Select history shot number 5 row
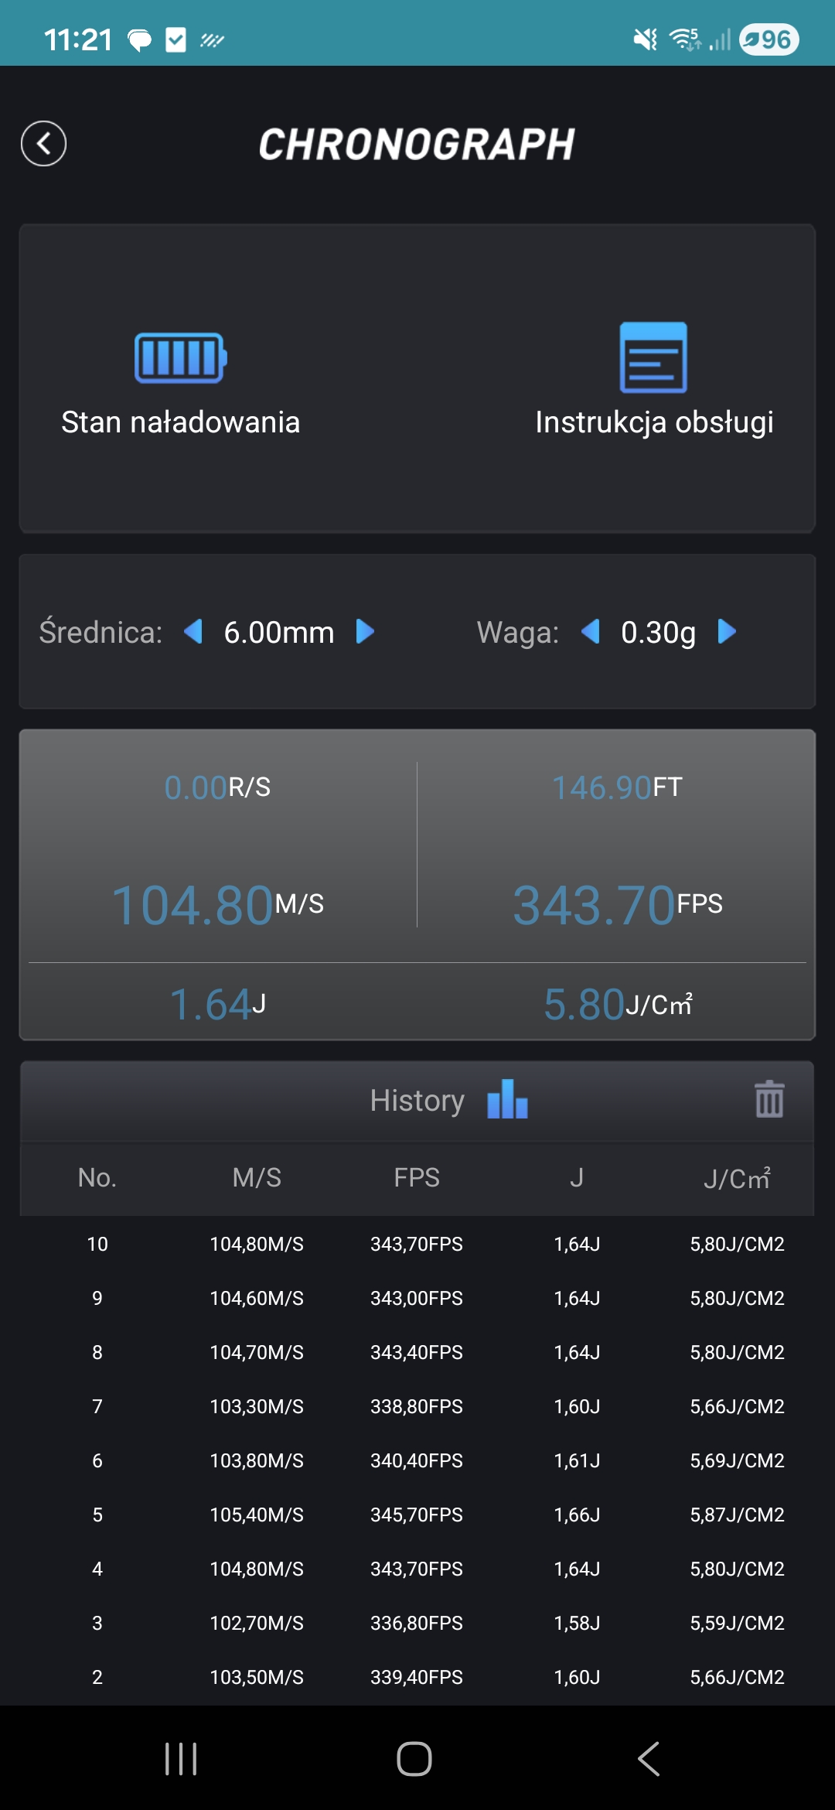The width and height of the screenshot is (835, 1810). click(x=417, y=1515)
